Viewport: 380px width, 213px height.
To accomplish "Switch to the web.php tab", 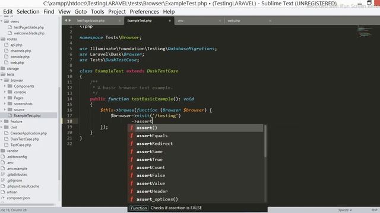I will coord(233,21).
